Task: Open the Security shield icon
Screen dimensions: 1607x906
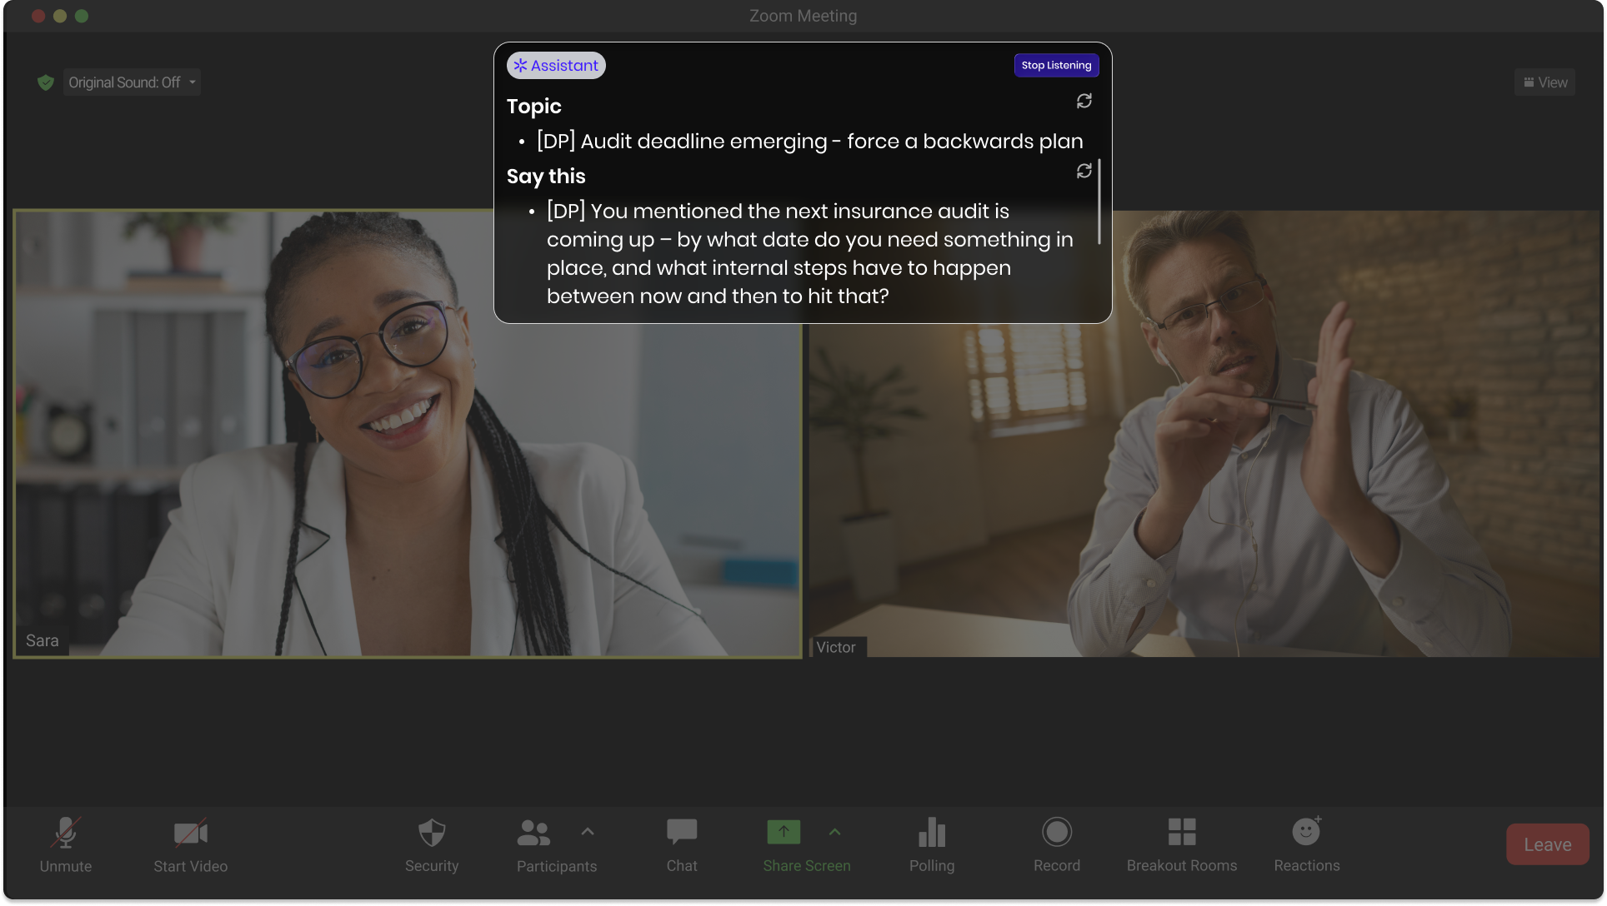Action: (x=432, y=833)
